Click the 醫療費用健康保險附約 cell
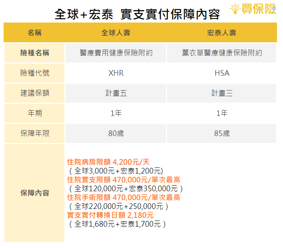Screen dimensions: 283x248 click(116, 53)
